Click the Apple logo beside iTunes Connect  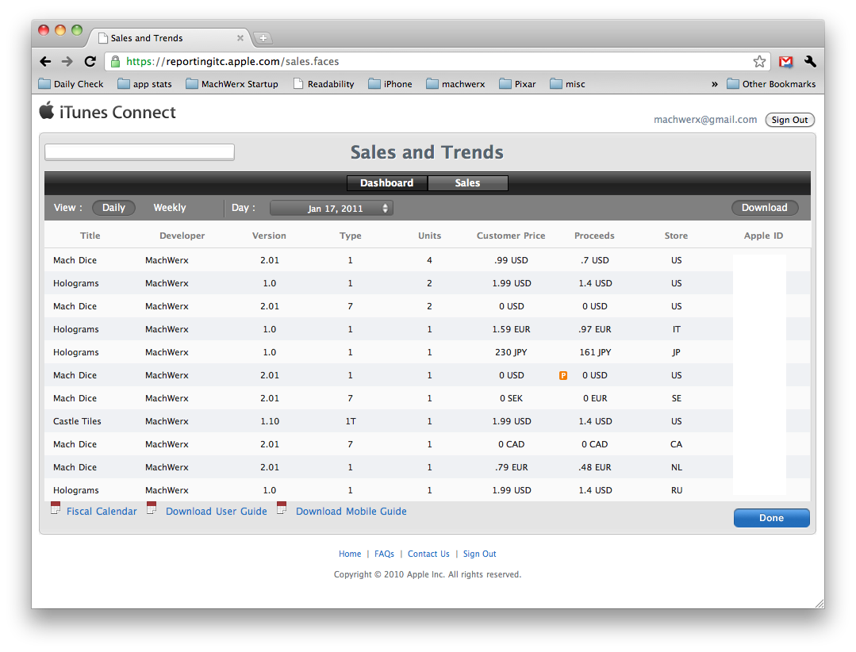point(47,110)
